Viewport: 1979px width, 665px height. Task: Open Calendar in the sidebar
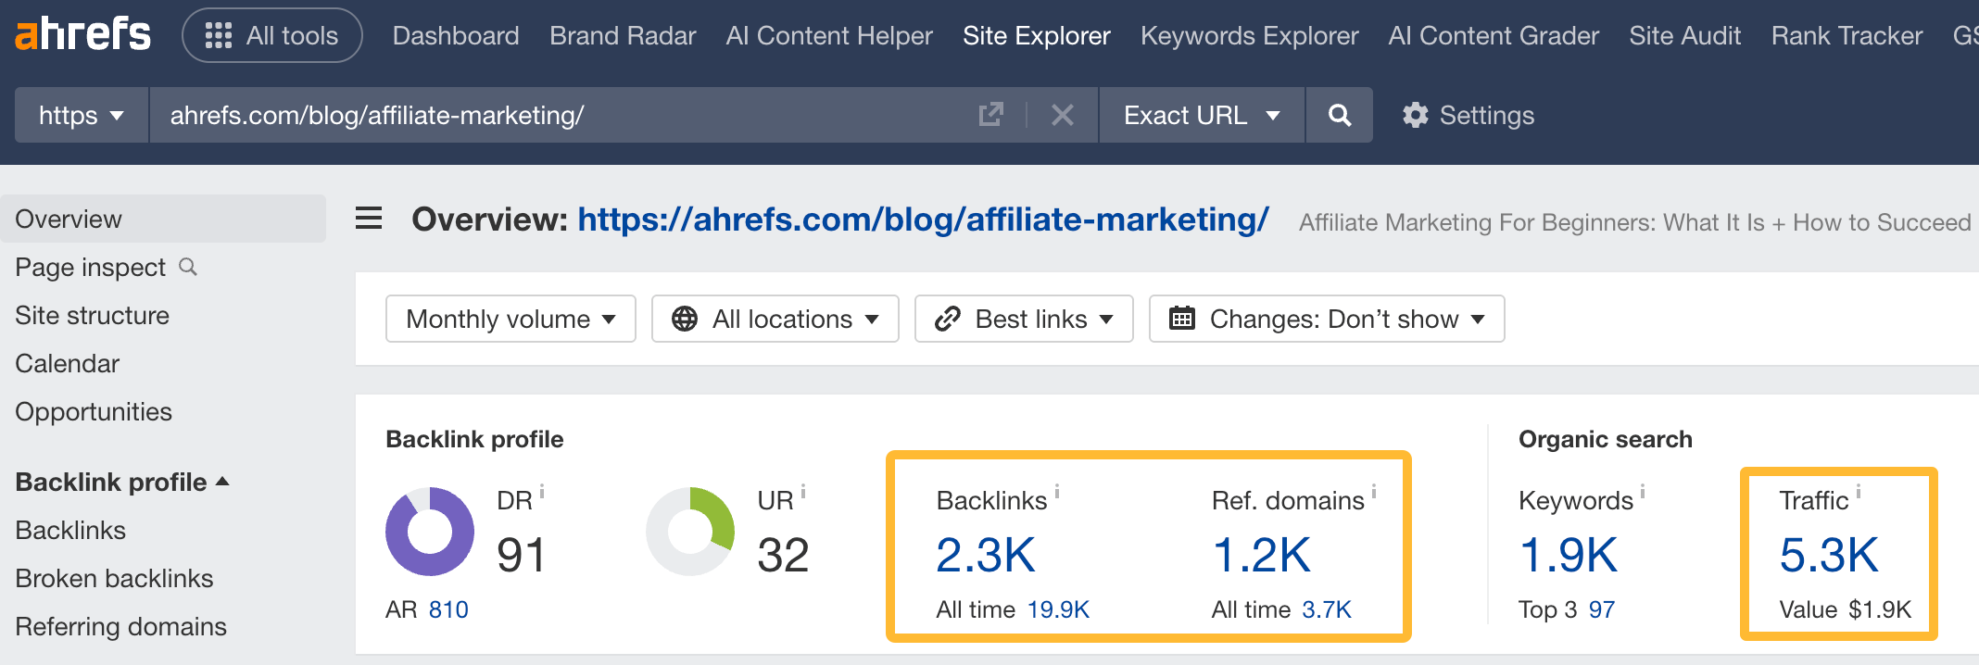pyautogui.click(x=68, y=364)
